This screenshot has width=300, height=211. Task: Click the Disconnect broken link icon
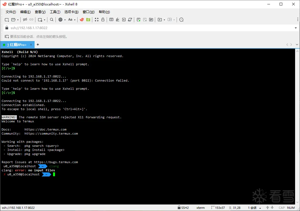(25, 20)
